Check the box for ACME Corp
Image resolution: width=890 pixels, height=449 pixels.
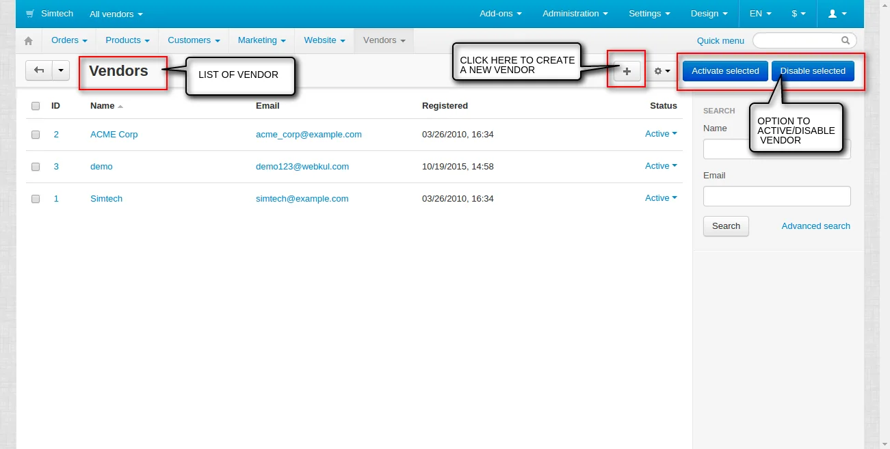[x=36, y=135]
